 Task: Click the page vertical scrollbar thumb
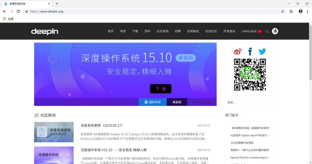coord(310,53)
